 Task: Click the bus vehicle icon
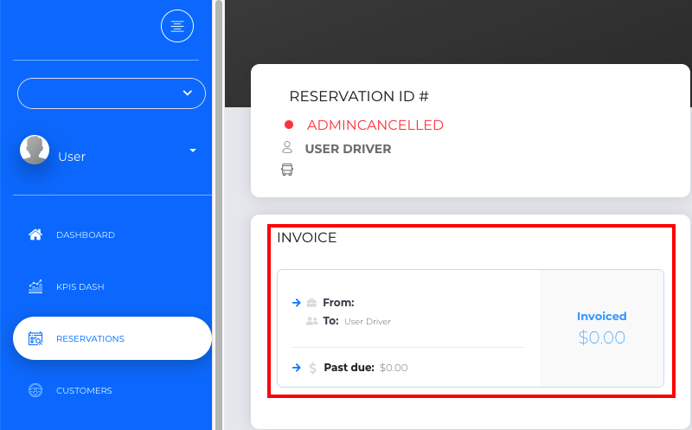tap(287, 170)
